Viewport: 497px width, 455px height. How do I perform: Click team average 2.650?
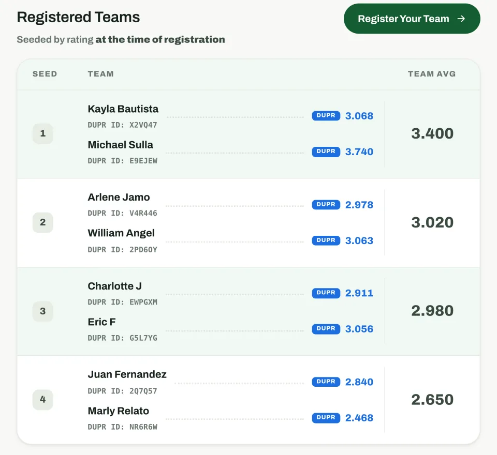[x=432, y=400]
